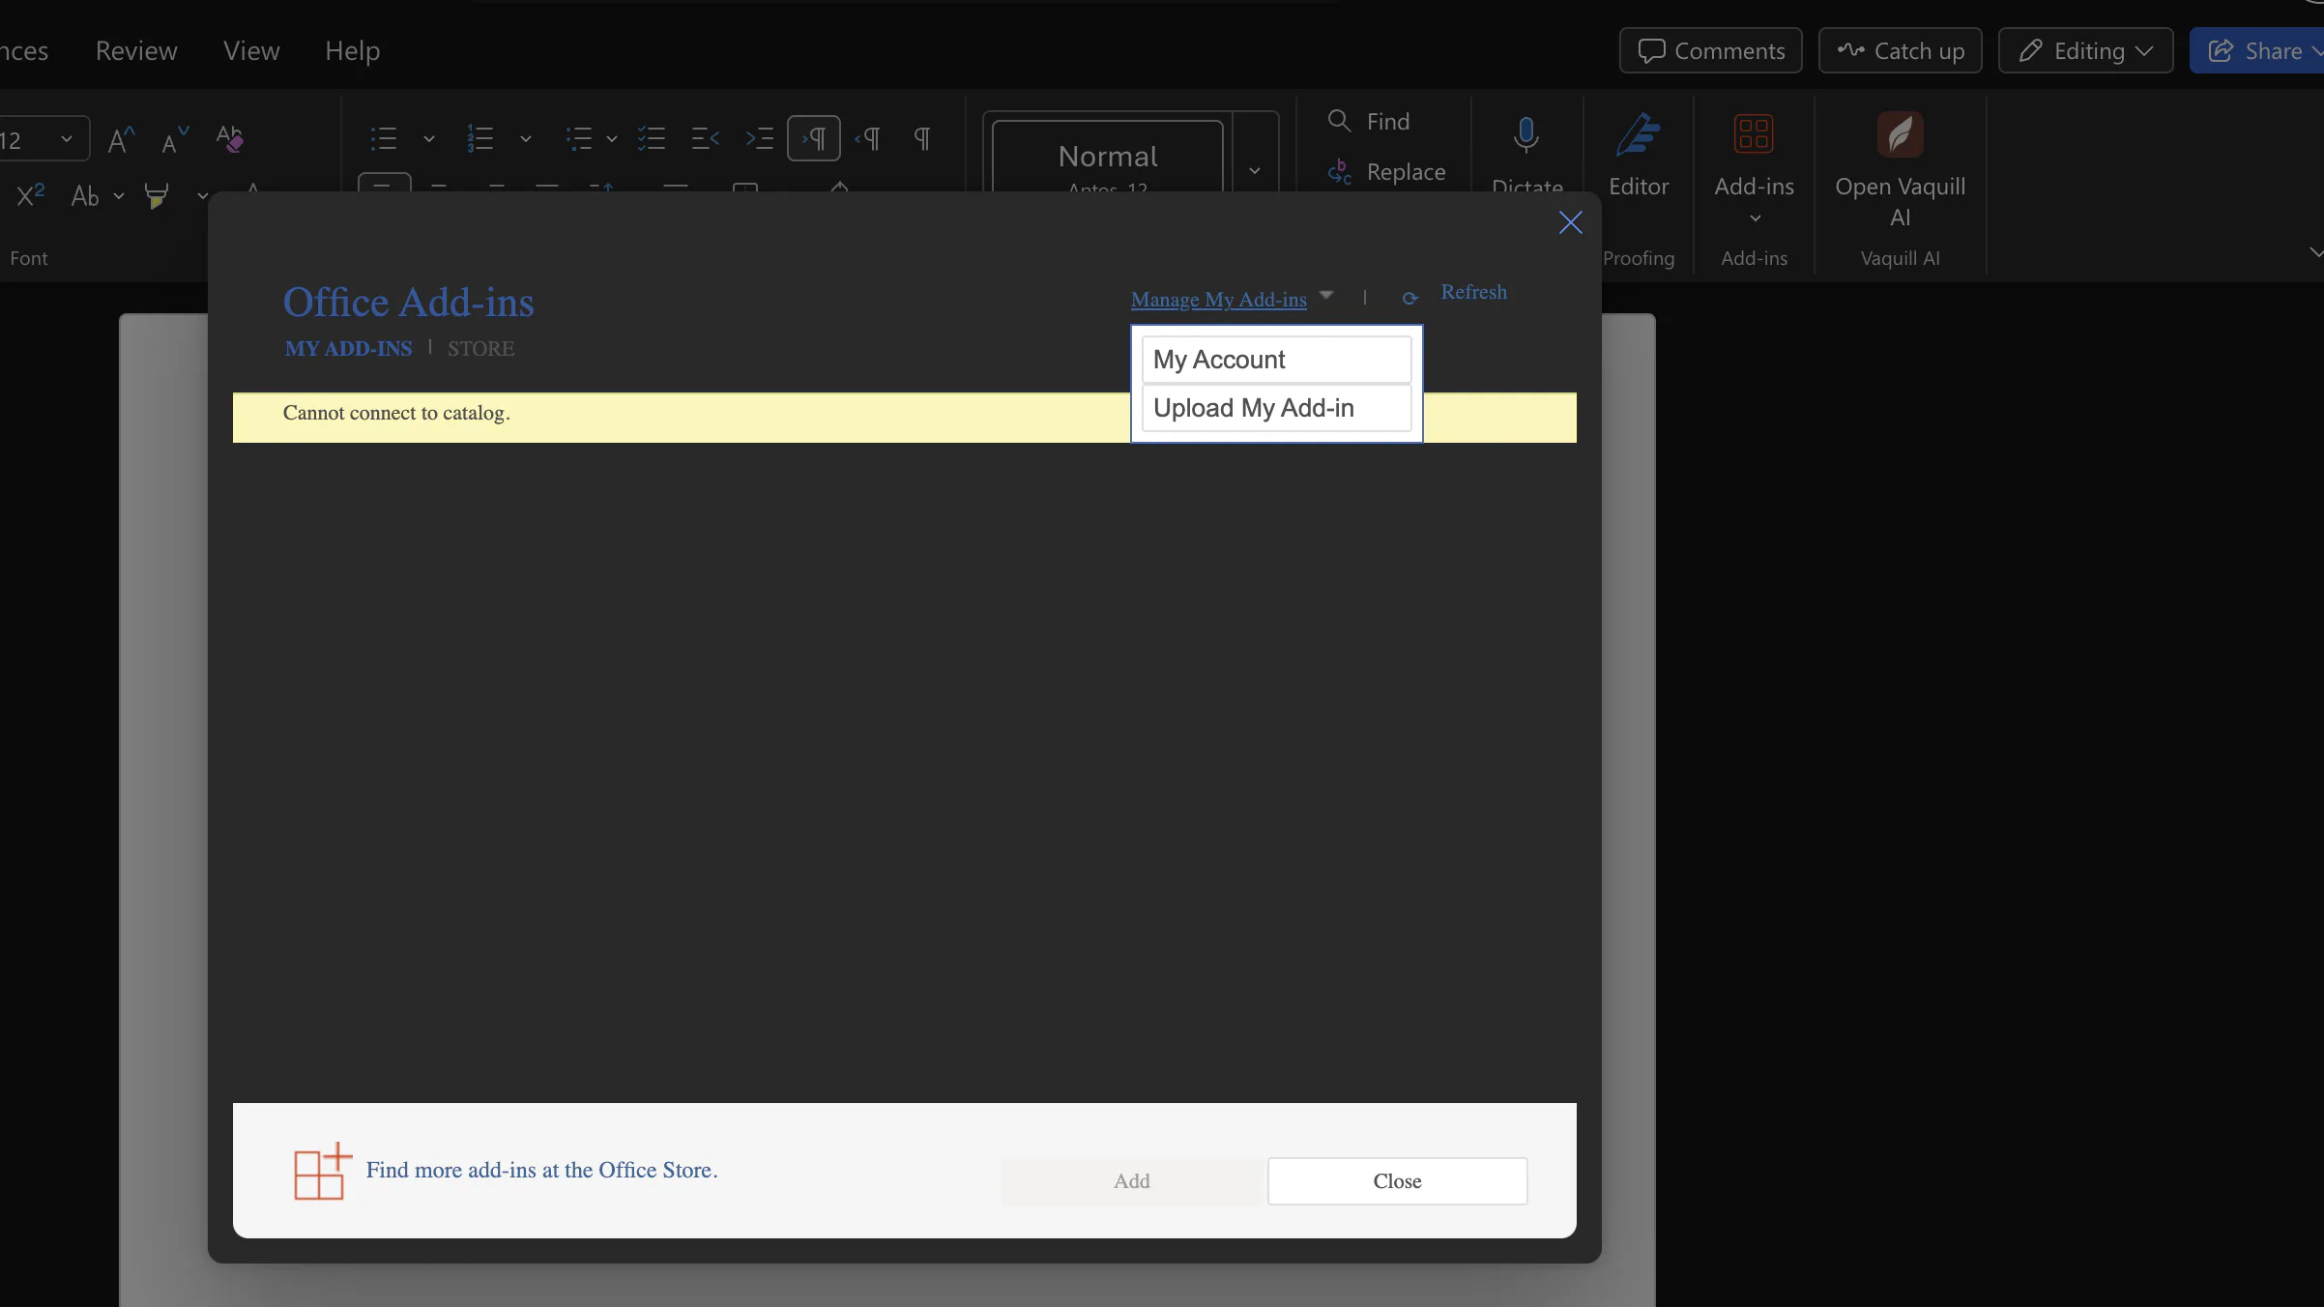Screen dimensions: 2324x1307
Task: Open the Add-ins ribbon menu
Action: coord(1754,169)
